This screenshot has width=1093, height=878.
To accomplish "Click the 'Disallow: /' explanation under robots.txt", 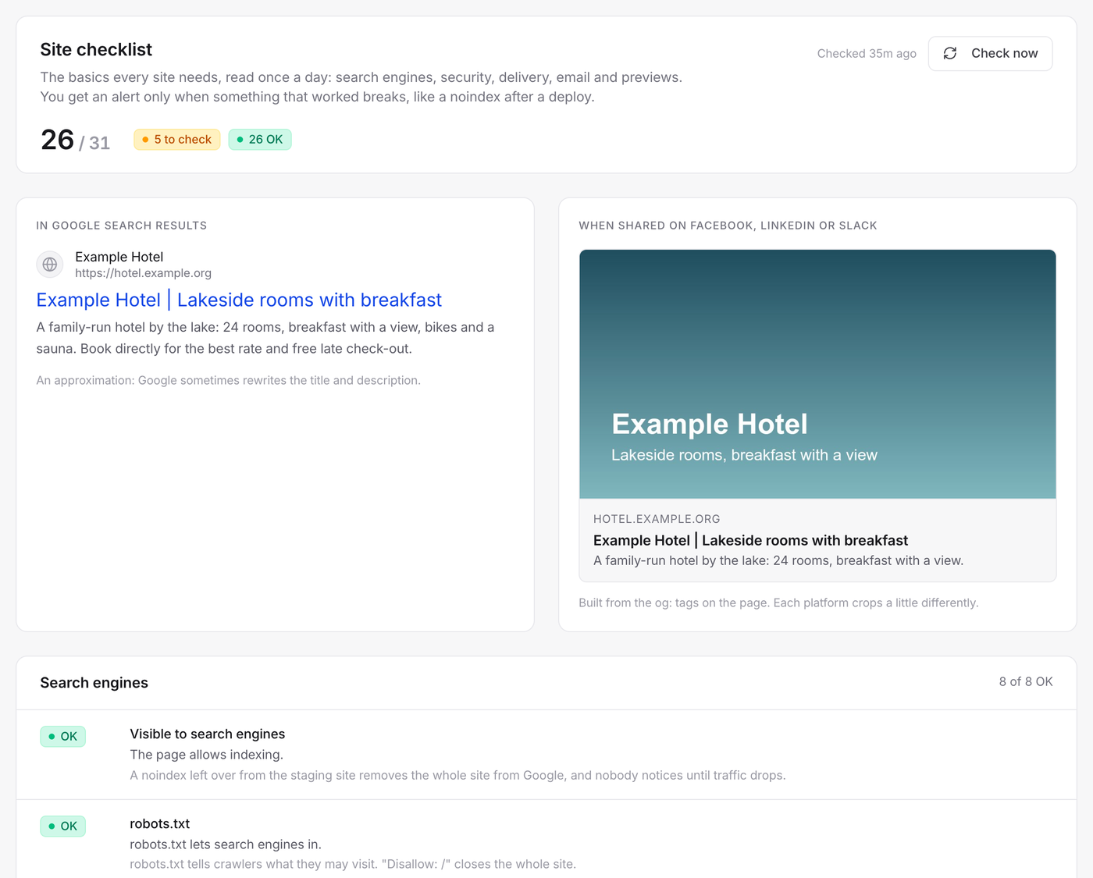I will click(x=353, y=864).
